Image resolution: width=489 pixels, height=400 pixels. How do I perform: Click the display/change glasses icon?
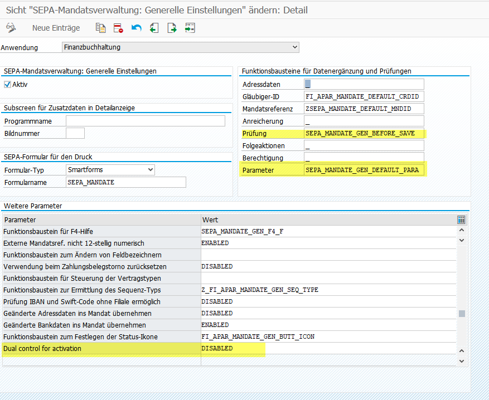(11, 28)
